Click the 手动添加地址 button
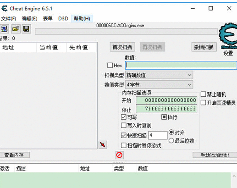Screen dimensions: 237x188 click(x=215, y=155)
